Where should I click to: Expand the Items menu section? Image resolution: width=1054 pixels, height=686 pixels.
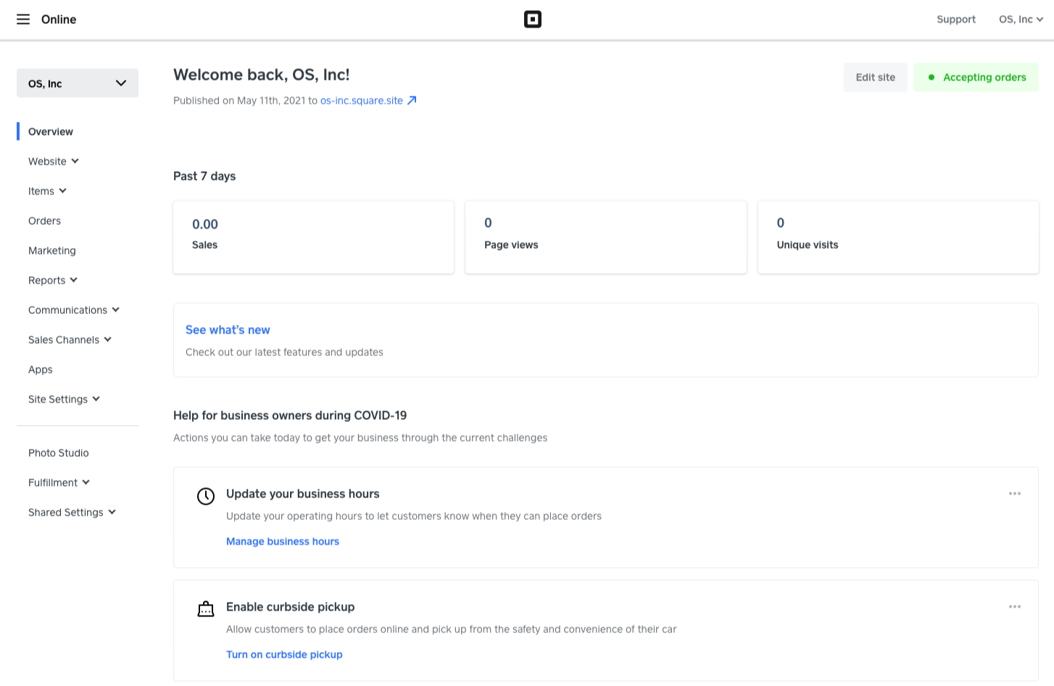(48, 191)
